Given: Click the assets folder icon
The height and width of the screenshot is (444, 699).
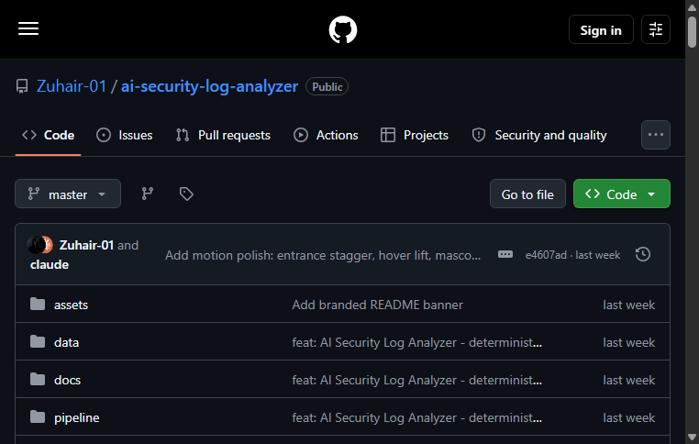Looking at the screenshot, I should coord(38,305).
